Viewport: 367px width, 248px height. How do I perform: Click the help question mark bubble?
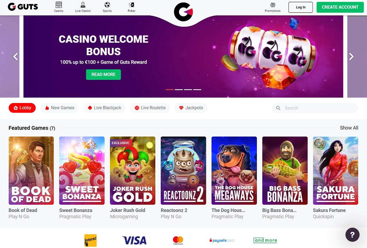[352, 235]
